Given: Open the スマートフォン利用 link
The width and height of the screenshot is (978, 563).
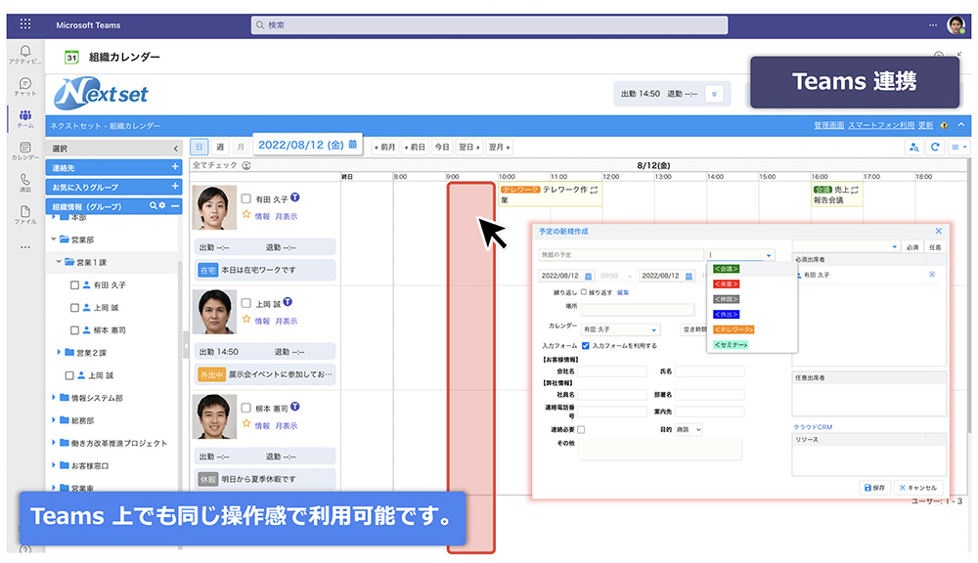Looking at the screenshot, I should coord(881,125).
